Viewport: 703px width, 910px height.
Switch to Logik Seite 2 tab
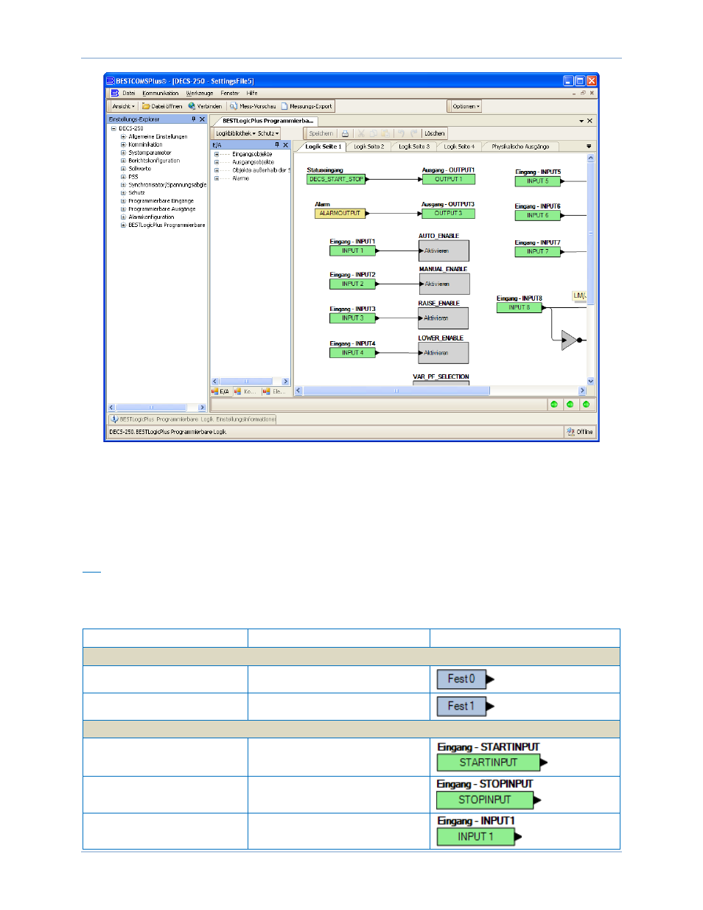click(368, 147)
